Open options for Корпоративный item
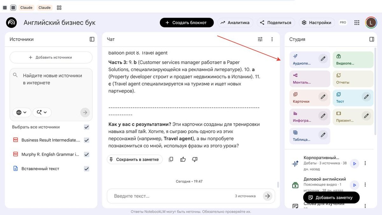Viewport: 382px width, 215px height. point(365,163)
